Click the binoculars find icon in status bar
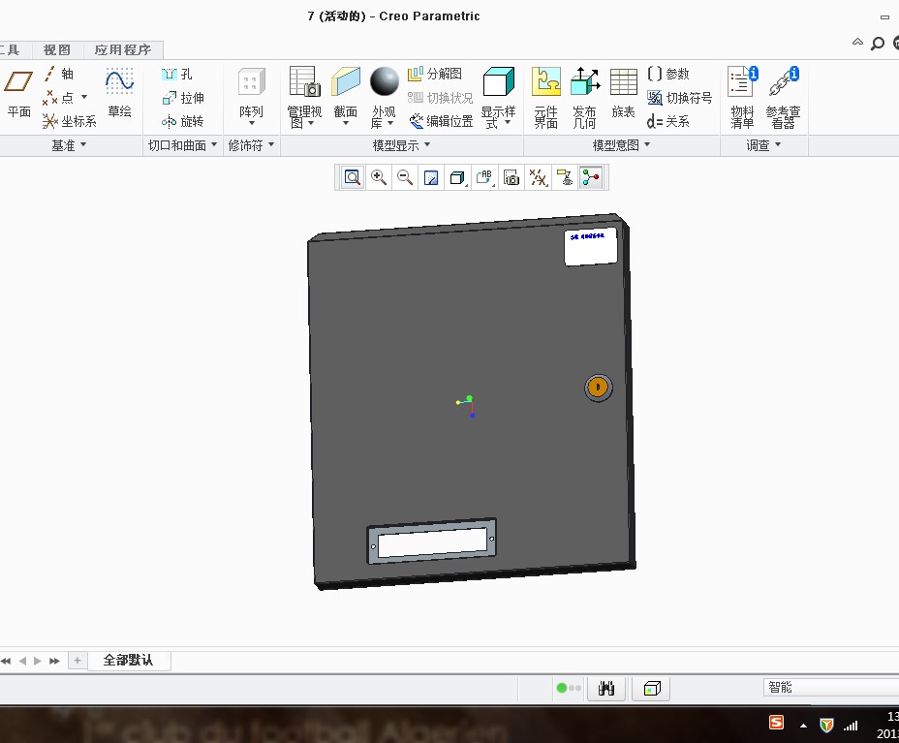 tap(608, 688)
